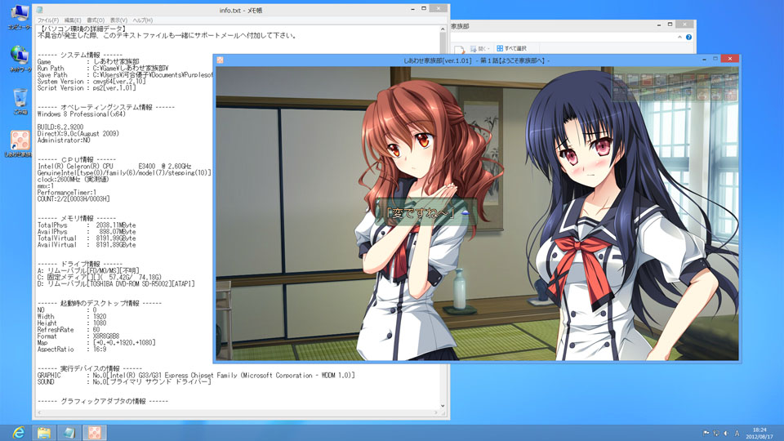
Task: Switch to the game taskbar button
Action: coord(95,433)
